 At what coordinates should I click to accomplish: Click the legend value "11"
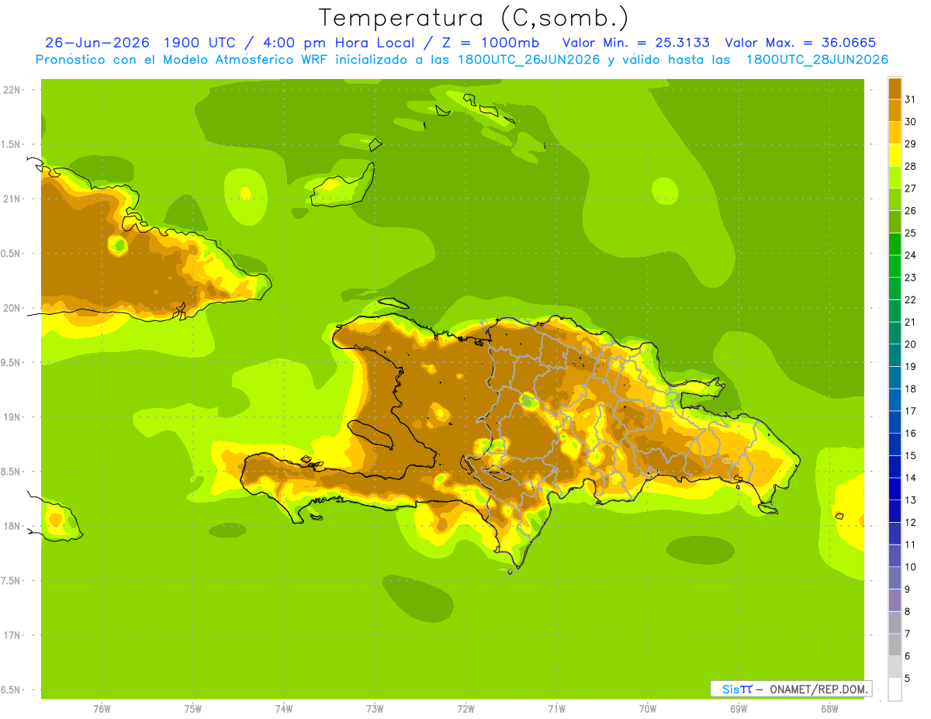click(x=910, y=544)
